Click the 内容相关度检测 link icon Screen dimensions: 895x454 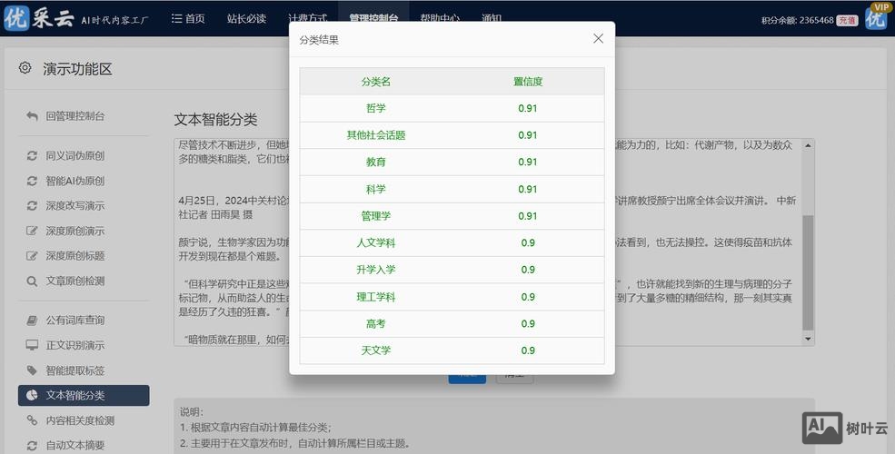(x=32, y=420)
